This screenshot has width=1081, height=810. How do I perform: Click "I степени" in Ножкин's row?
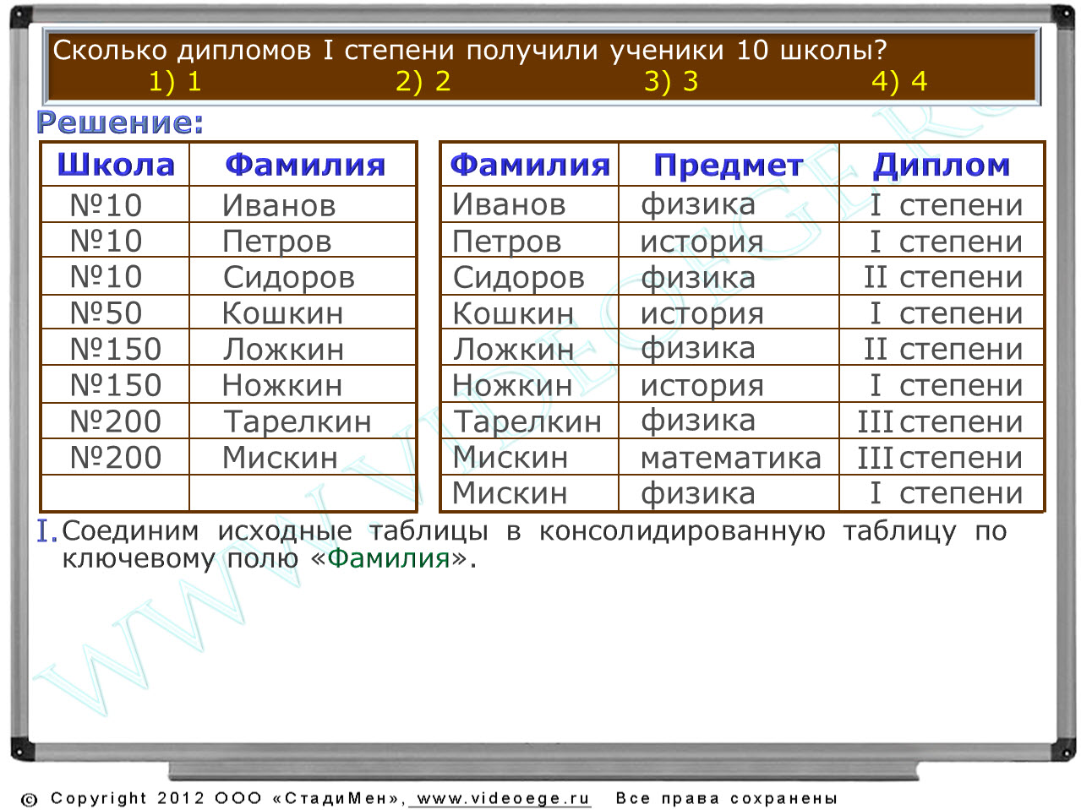(x=947, y=386)
